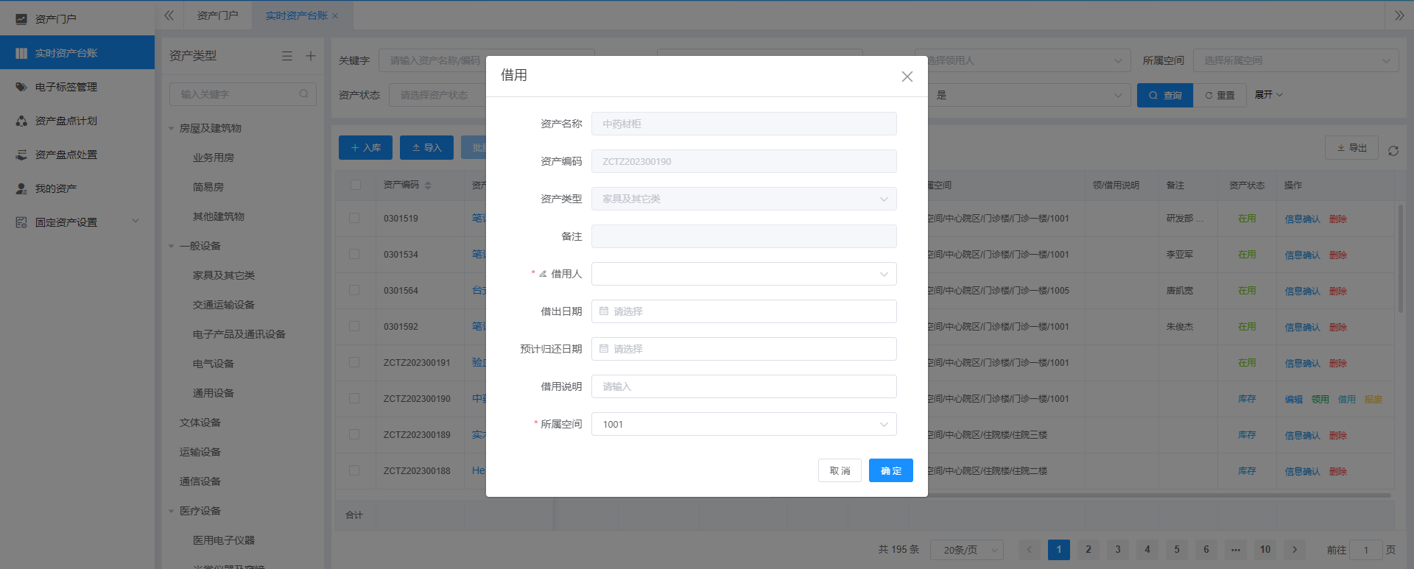Open the 借用人 dropdown

(x=744, y=274)
